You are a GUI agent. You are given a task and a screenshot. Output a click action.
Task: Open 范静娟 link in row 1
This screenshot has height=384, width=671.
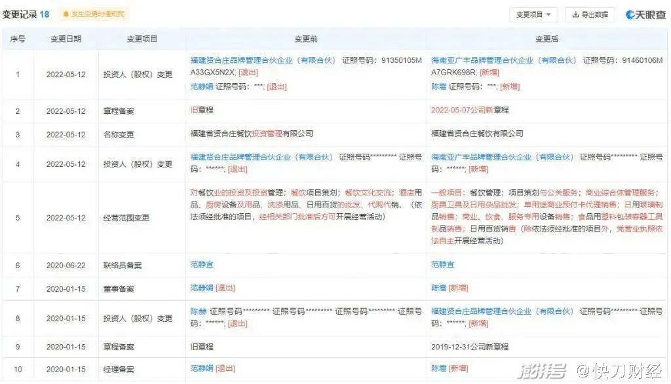[202, 86]
